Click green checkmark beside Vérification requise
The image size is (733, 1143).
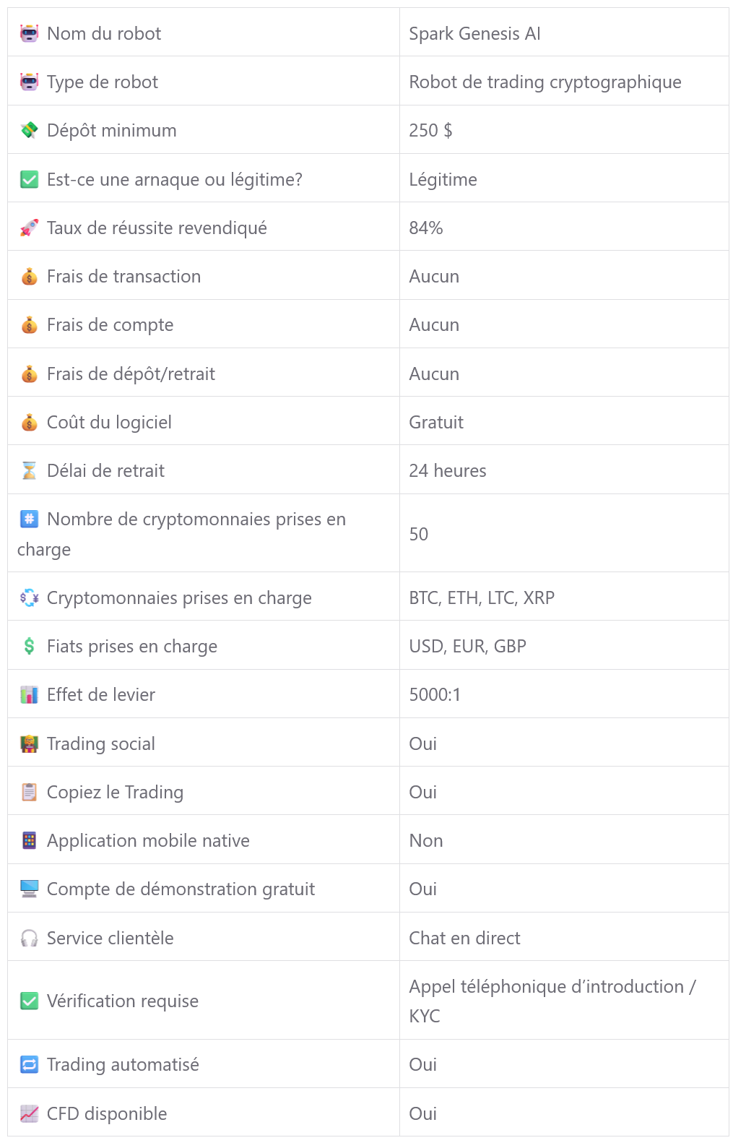[29, 1001]
